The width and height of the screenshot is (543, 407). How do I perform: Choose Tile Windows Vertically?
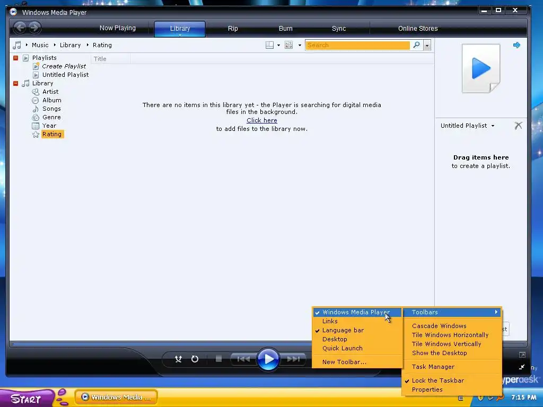(452, 343)
